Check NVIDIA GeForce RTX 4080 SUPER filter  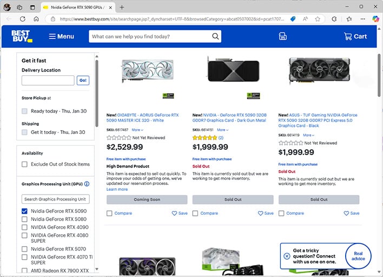point(24,235)
